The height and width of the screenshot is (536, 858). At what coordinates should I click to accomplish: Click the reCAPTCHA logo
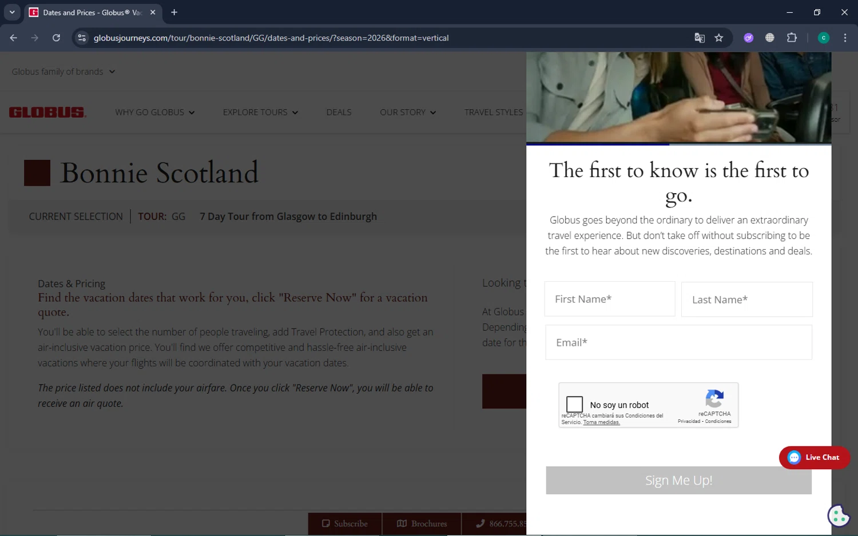click(714, 398)
